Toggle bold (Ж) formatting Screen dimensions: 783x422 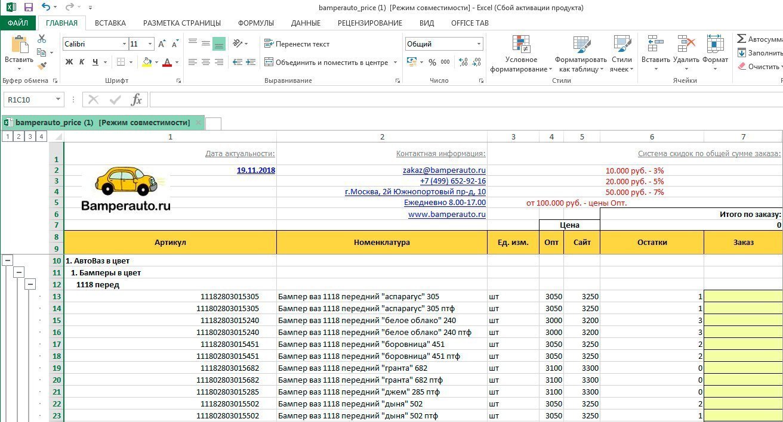(x=69, y=62)
